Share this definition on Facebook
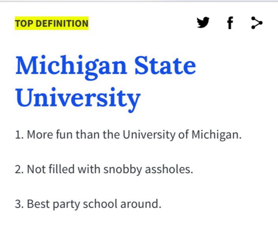The width and height of the screenshot is (278, 226). click(230, 23)
